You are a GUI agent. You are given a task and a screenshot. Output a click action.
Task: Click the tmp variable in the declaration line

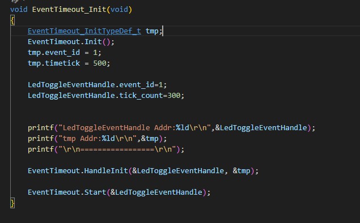pyautogui.click(x=152, y=31)
